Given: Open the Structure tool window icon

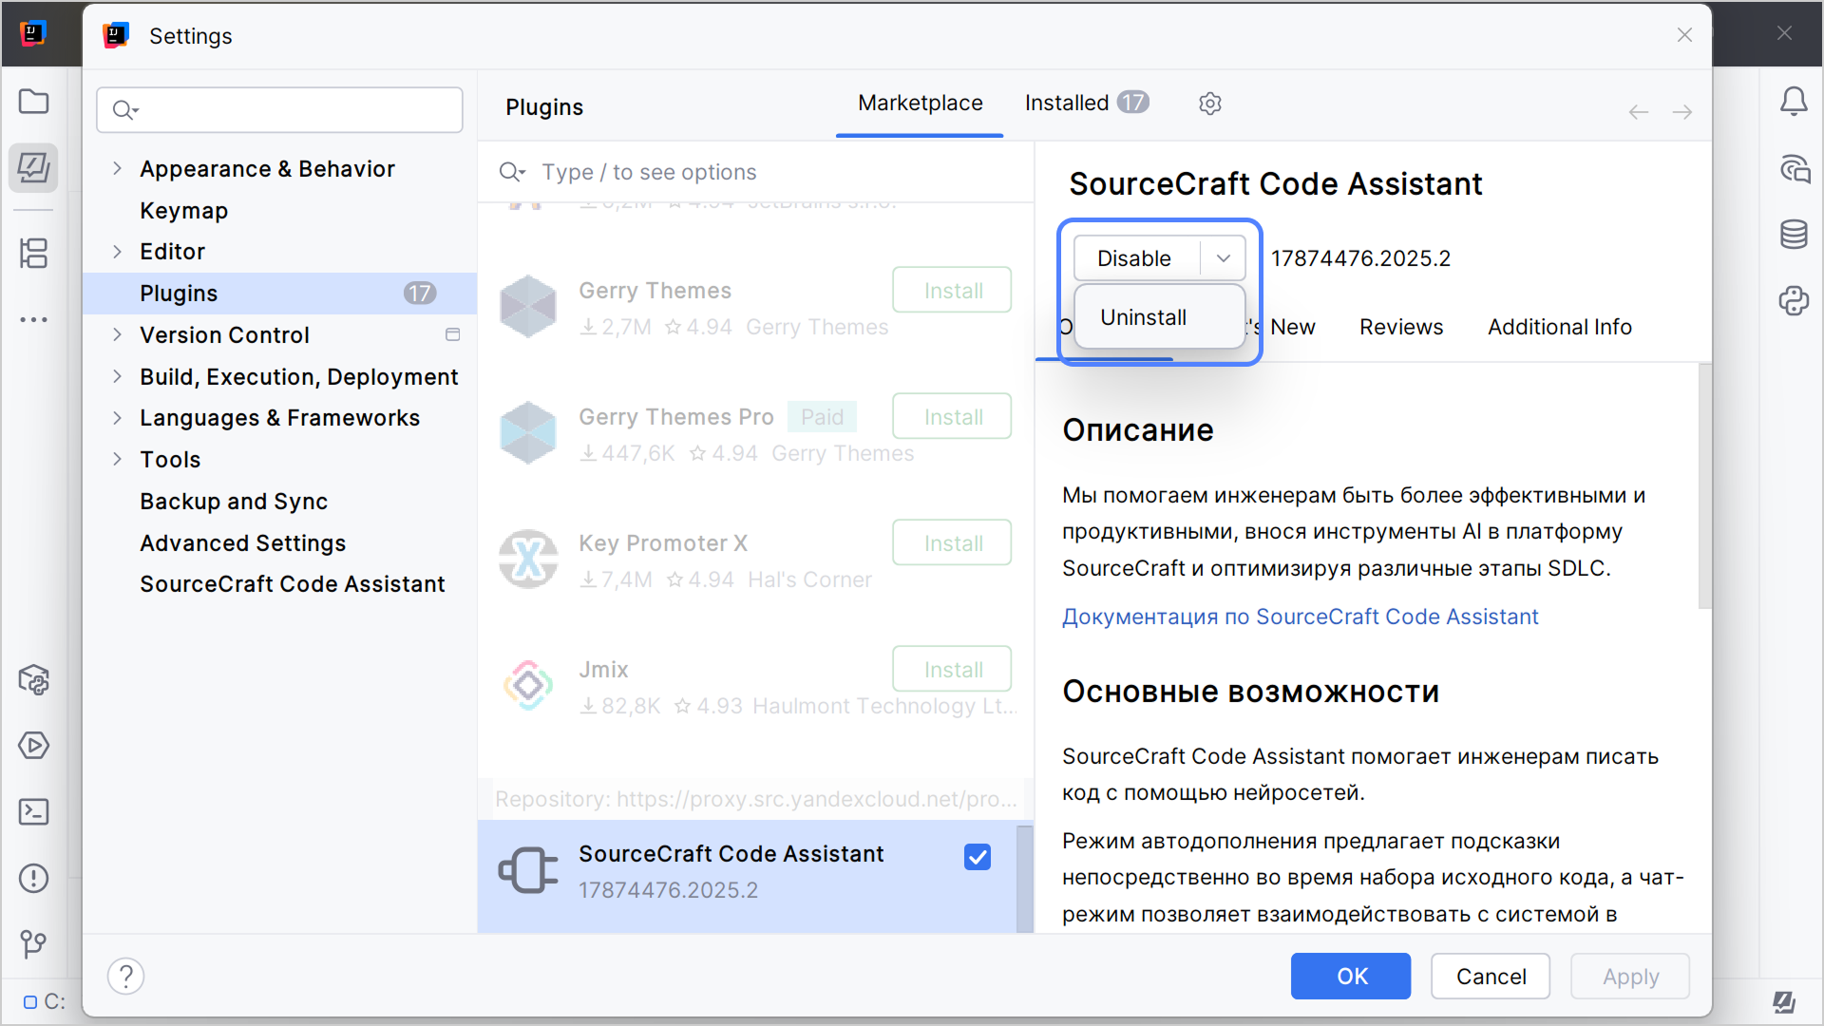Looking at the screenshot, I should 34,254.
